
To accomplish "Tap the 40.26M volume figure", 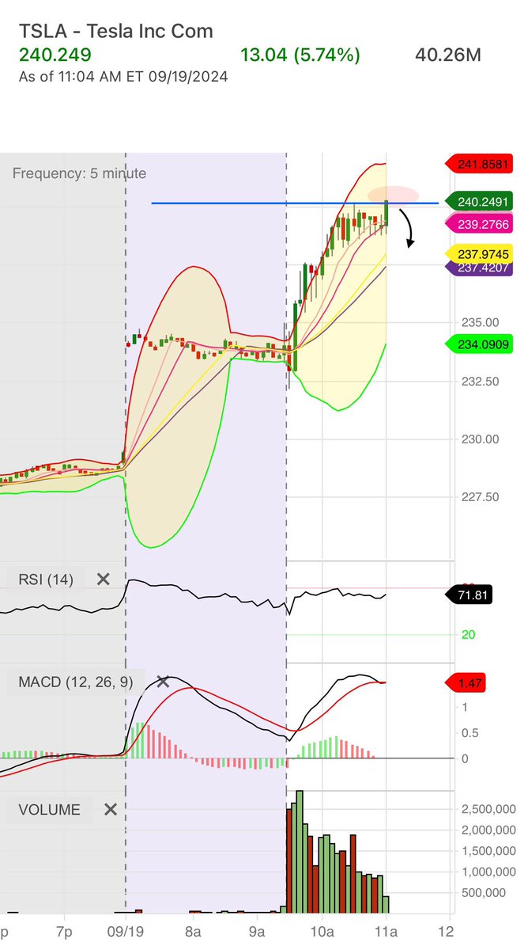I will point(448,55).
